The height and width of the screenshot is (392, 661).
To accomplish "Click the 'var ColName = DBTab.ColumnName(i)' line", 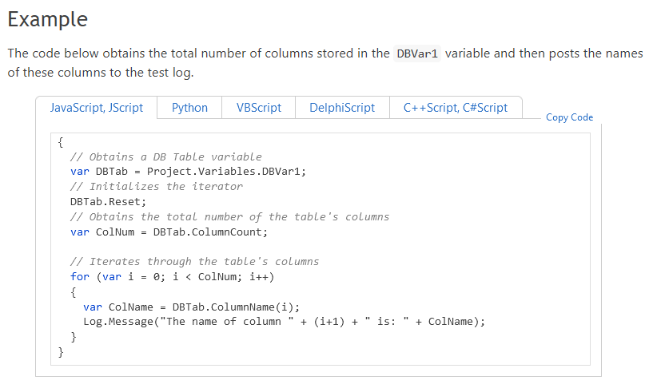I will point(191,307).
